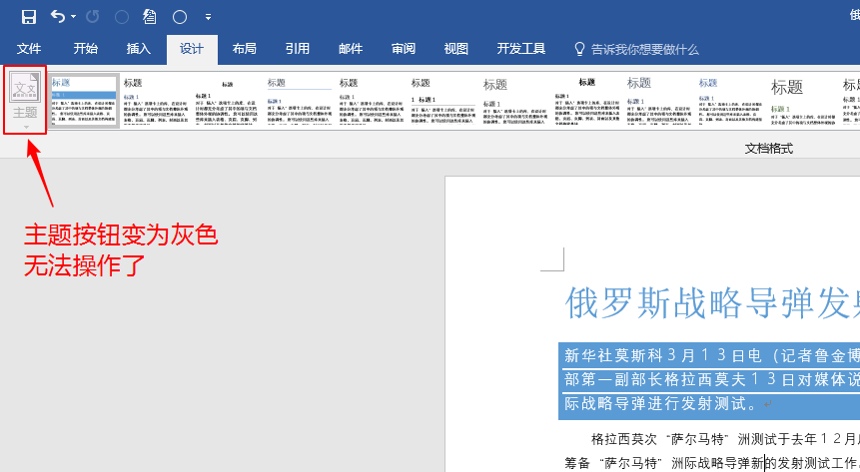Open the undo history dropdown arrow
Screen dimensions: 860x472
click(x=74, y=17)
